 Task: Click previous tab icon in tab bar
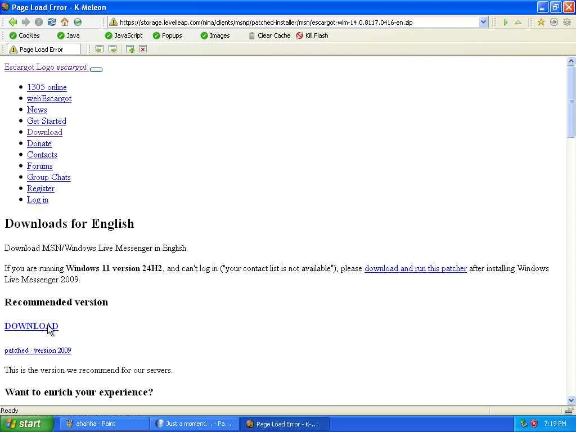[99, 49]
